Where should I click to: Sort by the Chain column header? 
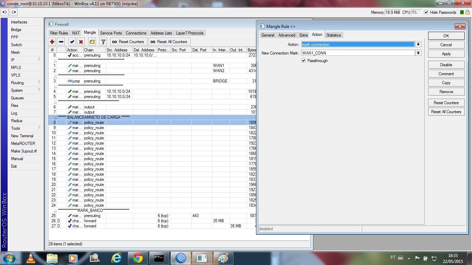[94, 50]
